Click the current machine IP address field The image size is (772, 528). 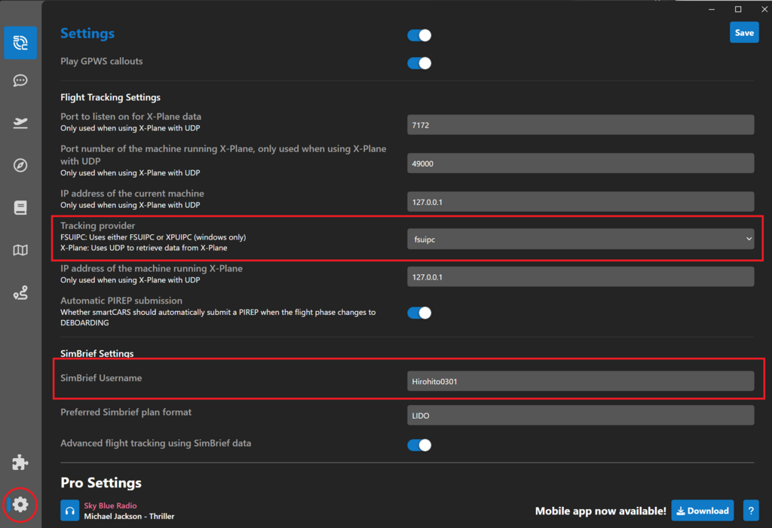[581, 202]
